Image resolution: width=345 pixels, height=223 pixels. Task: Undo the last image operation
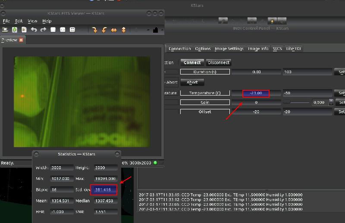tap(34, 30)
